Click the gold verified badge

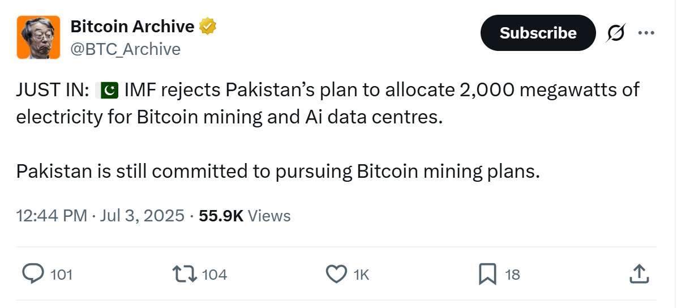point(208,26)
